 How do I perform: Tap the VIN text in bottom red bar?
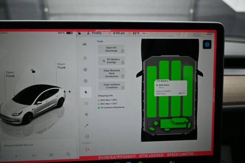pyautogui.click(x=117, y=157)
